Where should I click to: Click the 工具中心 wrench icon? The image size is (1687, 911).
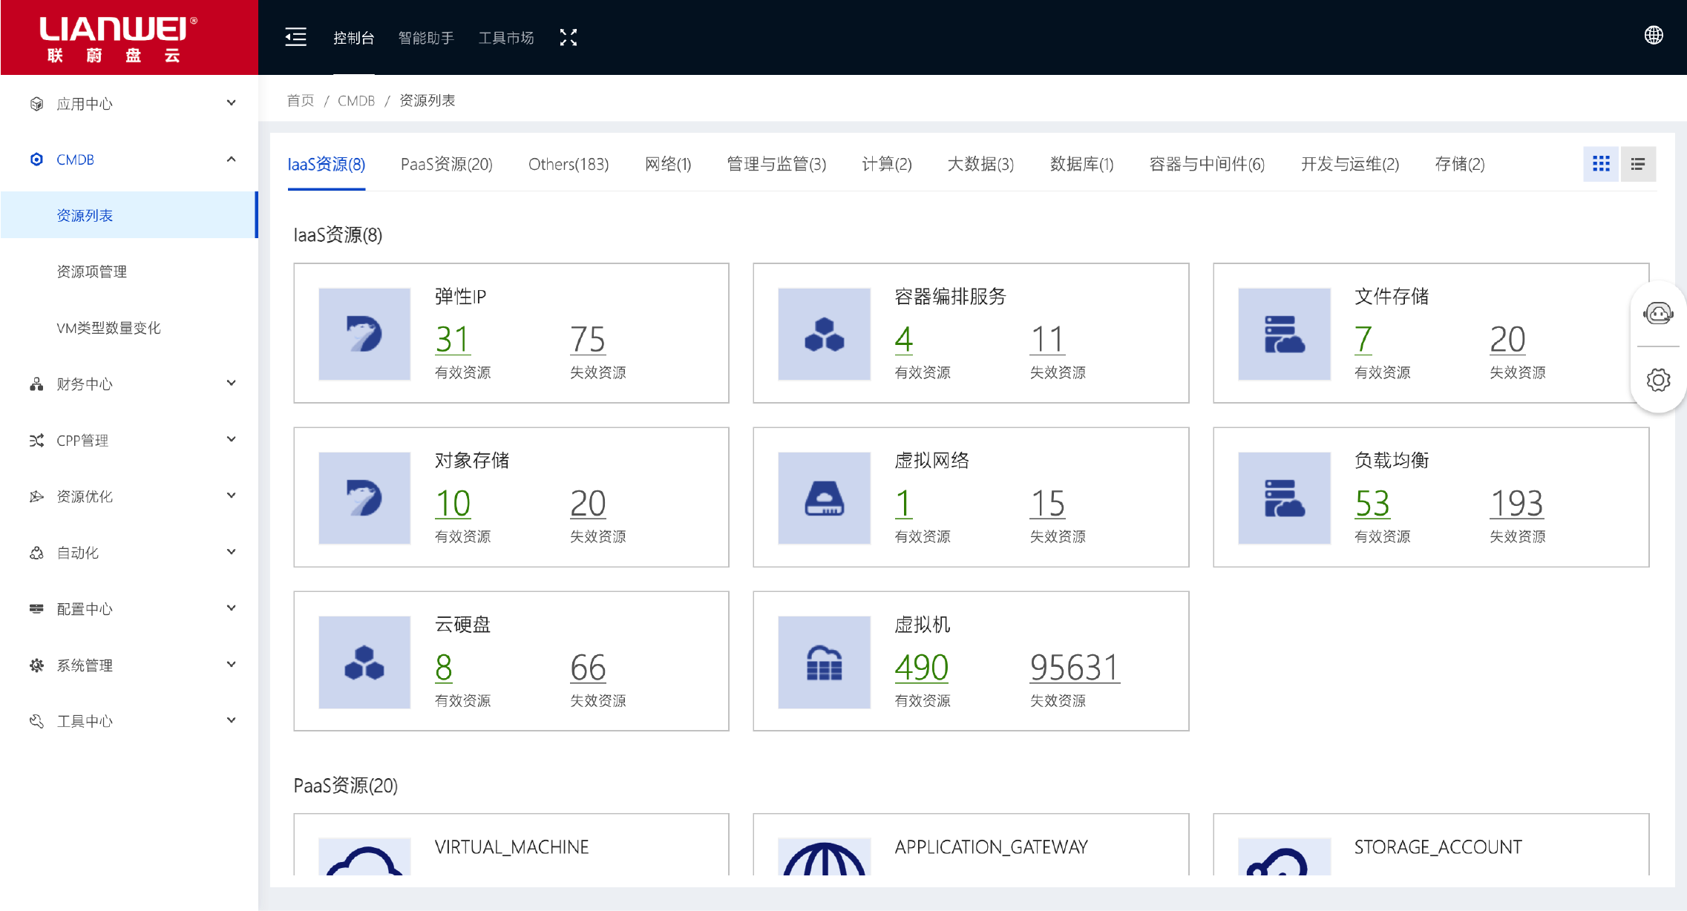[x=36, y=721]
